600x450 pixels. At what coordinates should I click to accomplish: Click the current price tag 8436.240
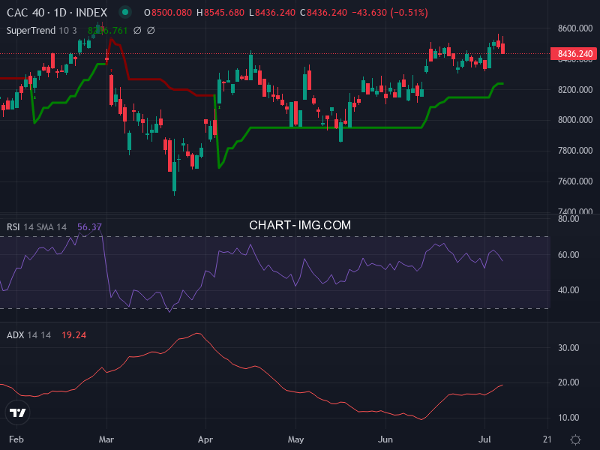(574, 53)
